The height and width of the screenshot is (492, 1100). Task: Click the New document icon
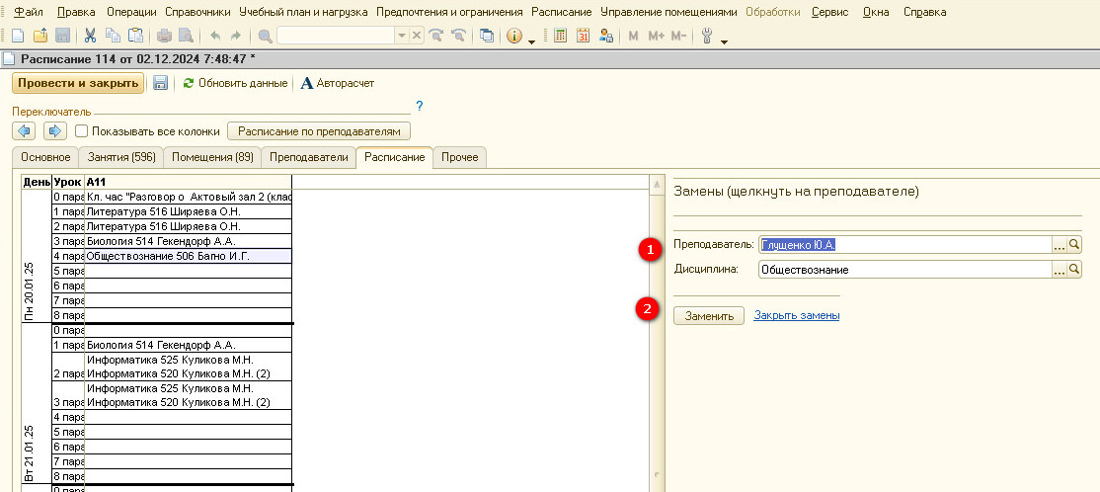point(18,36)
